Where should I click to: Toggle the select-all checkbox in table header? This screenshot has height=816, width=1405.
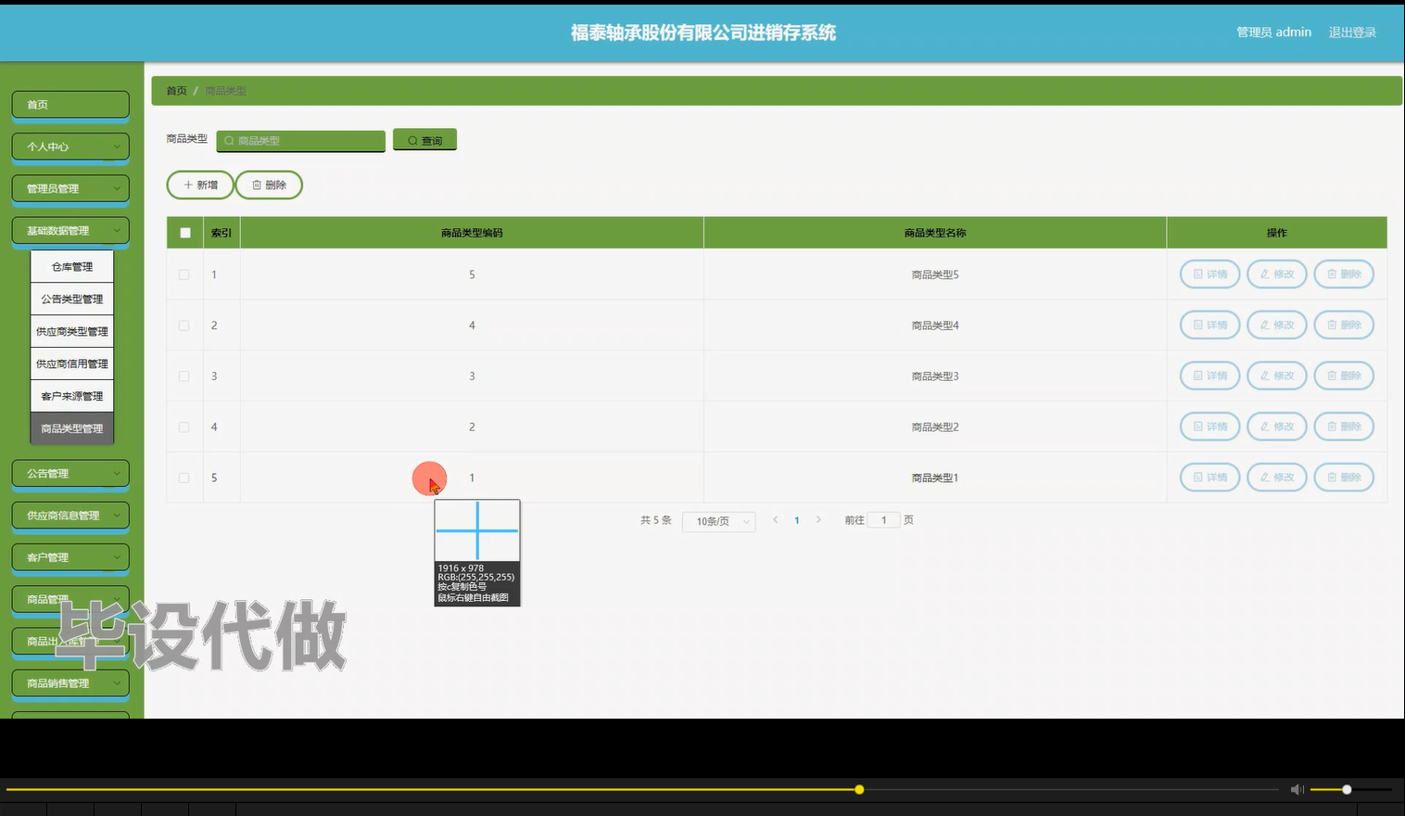[184, 232]
